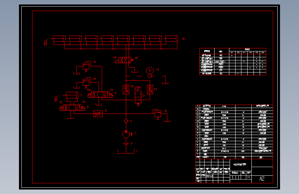Screen dimensions: 299x194
Task: Click the throttle valve symbol labeled 12
Action: tap(126, 89)
